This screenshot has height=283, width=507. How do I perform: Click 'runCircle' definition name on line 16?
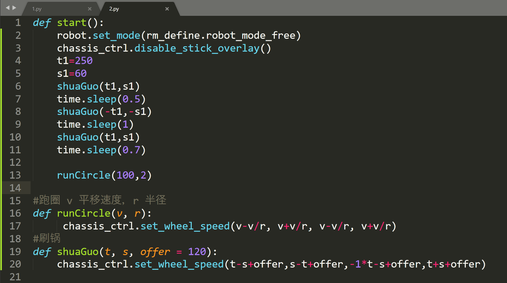[x=84, y=213]
